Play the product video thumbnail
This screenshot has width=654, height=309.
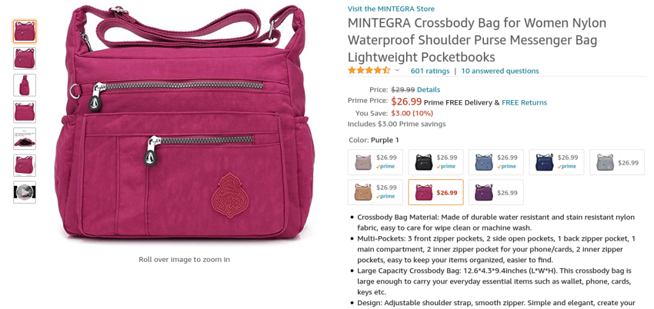coord(24,192)
